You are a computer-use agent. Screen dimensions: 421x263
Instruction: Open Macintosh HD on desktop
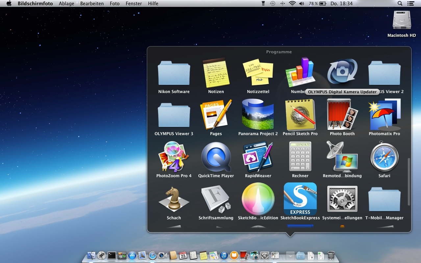coord(402,20)
